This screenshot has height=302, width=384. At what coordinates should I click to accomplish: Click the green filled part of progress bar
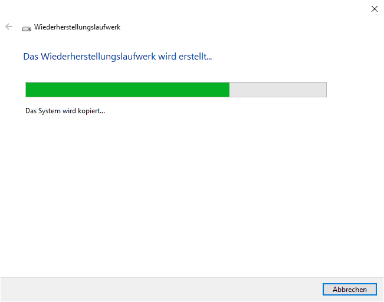[x=127, y=90]
